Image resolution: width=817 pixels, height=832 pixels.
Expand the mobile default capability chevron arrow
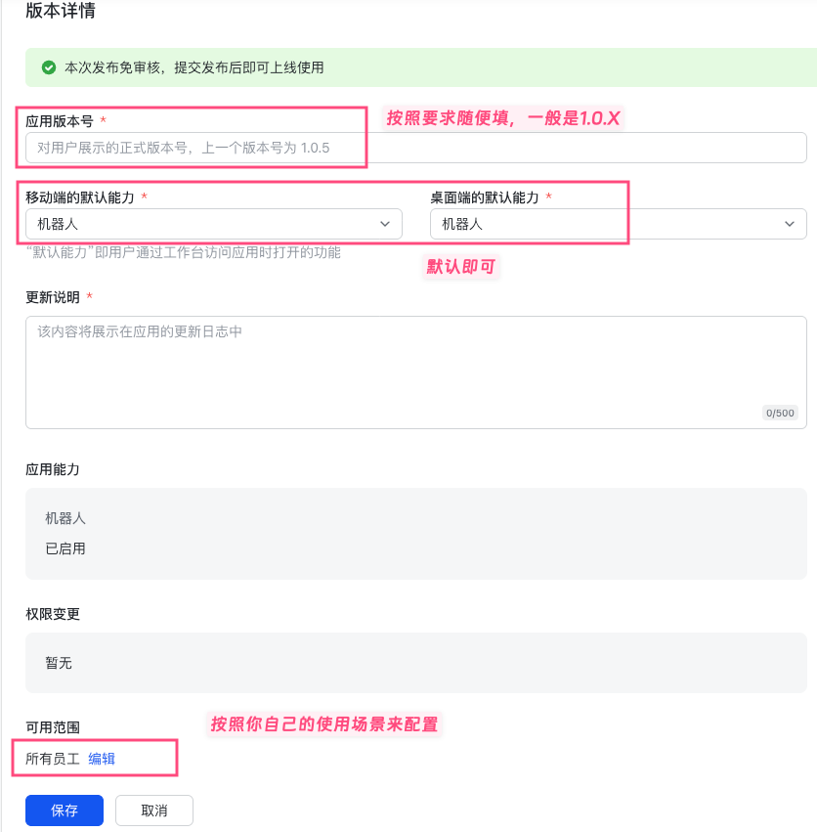(x=384, y=224)
